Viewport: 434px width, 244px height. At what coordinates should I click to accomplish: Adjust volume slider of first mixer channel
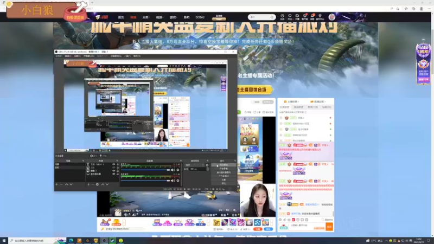[146, 170]
